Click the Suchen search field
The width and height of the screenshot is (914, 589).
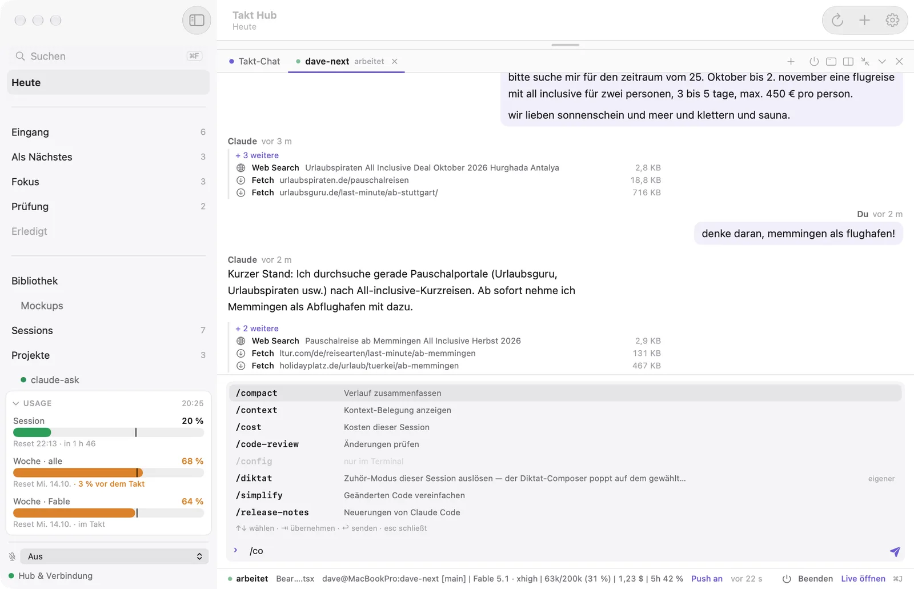108,56
